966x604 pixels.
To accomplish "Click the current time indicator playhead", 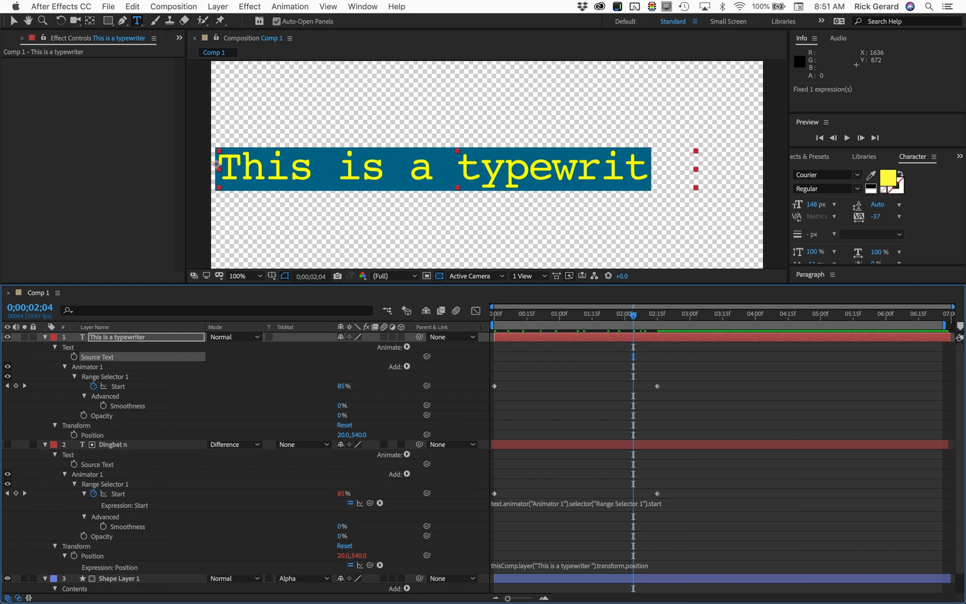I will coord(633,315).
